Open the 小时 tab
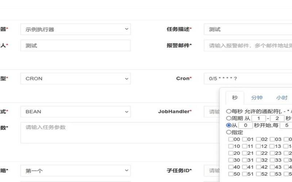The width and height of the screenshot is (292, 182). [x=281, y=98]
